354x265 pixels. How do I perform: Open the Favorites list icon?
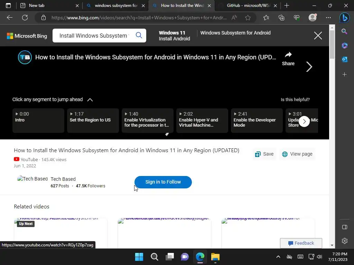[266, 18]
